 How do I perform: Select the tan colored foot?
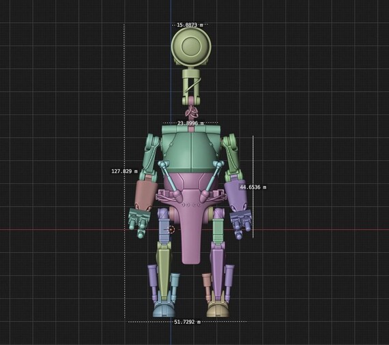point(218,310)
